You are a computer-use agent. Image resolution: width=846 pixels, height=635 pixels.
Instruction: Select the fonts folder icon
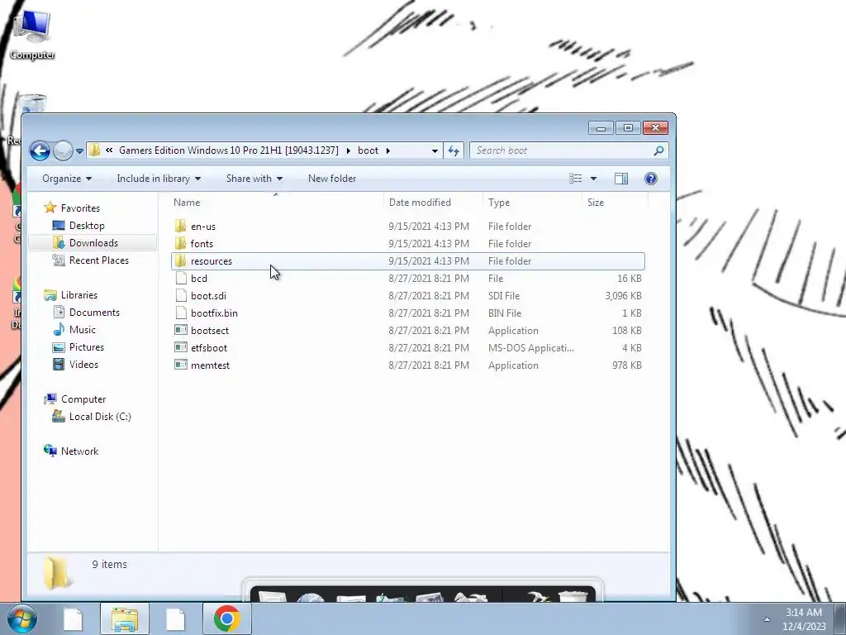181,244
